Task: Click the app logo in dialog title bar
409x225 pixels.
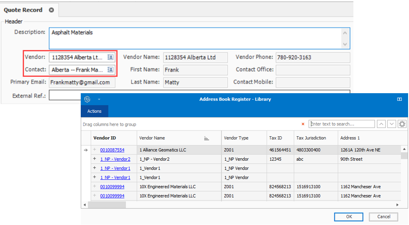Action: pos(87,99)
